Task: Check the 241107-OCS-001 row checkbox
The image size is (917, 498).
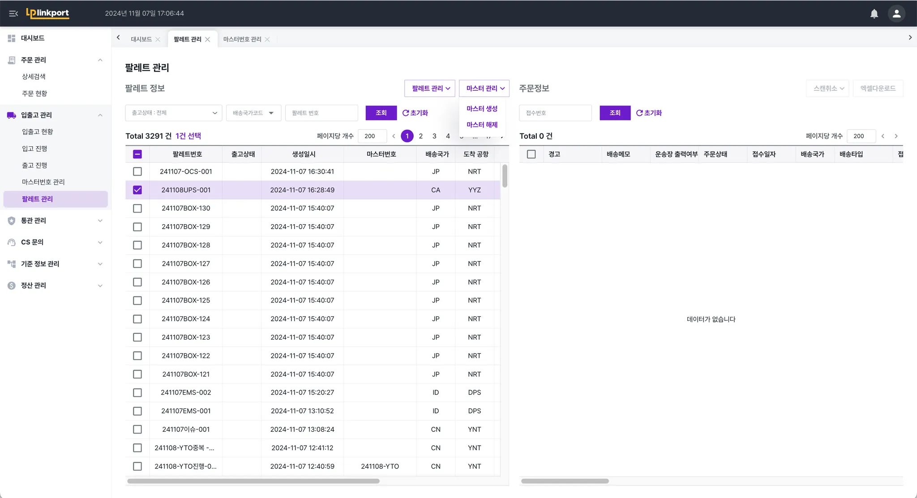Action: click(137, 171)
